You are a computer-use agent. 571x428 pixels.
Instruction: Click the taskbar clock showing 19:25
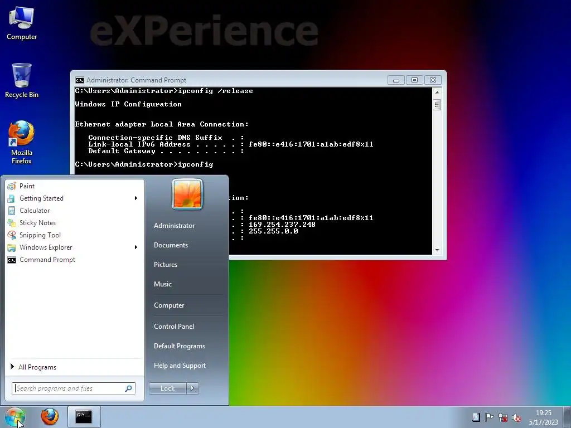pyautogui.click(x=543, y=417)
